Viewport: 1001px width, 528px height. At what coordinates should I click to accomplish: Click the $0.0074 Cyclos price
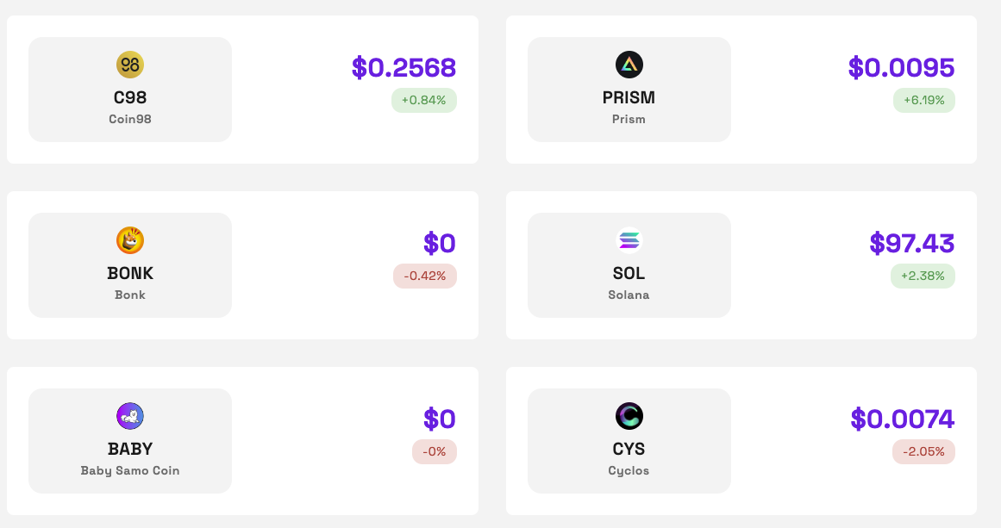pos(902,419)
